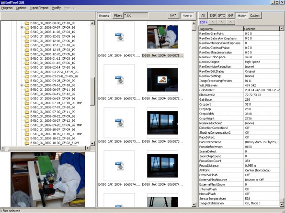Screen dimensions: 285x213
Task: Click folder tree scroll-down arrow
Action: [92, 144]
